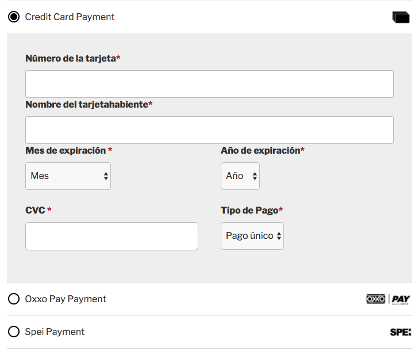Open the Mes expiration month dropdown

(x=68, y=176)
